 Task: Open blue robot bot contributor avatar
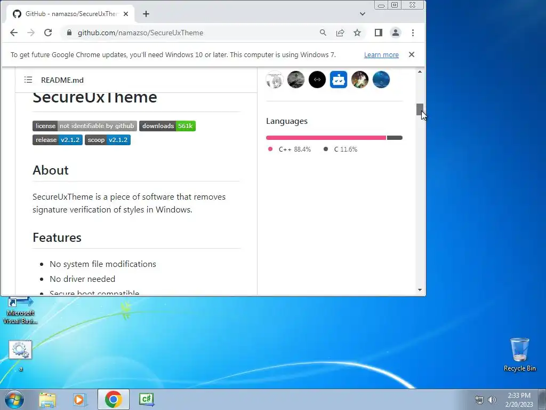339,80
